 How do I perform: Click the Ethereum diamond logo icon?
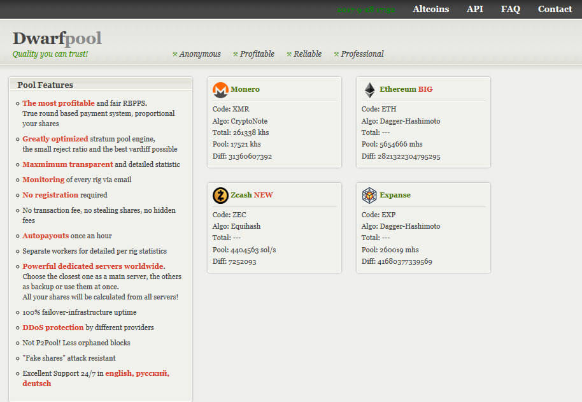tap(369, 90)
